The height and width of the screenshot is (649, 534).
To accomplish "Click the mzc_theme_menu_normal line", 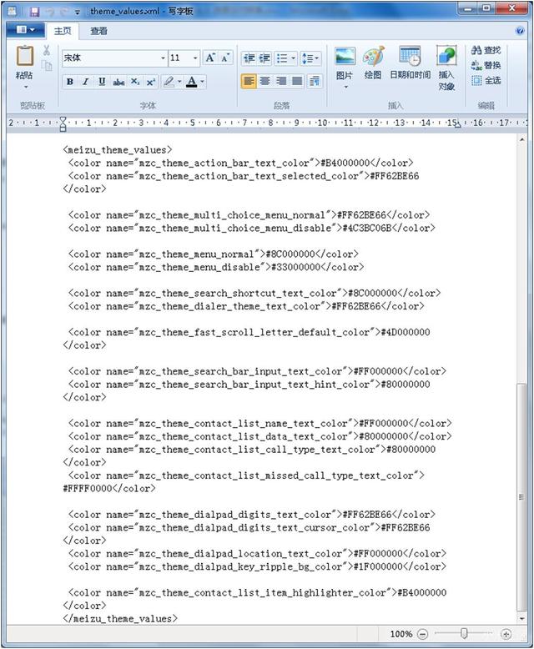I will coord(214,254).
